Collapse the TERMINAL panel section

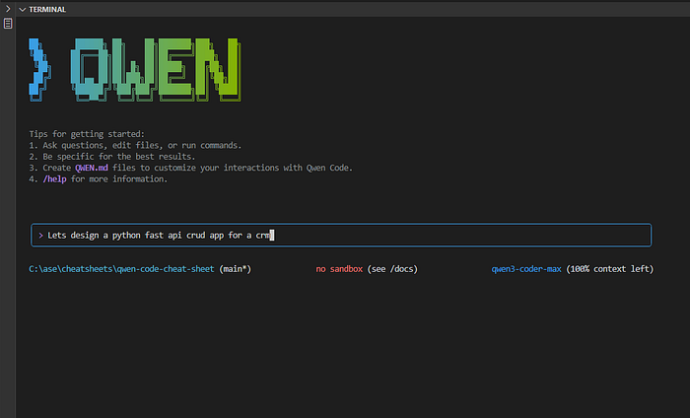click(23, 9)
